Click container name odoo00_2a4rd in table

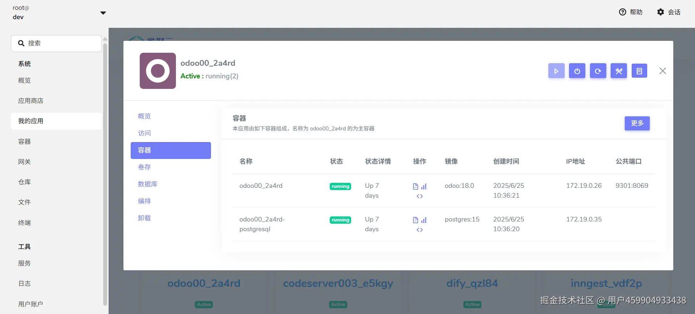[x=261, y=186]
